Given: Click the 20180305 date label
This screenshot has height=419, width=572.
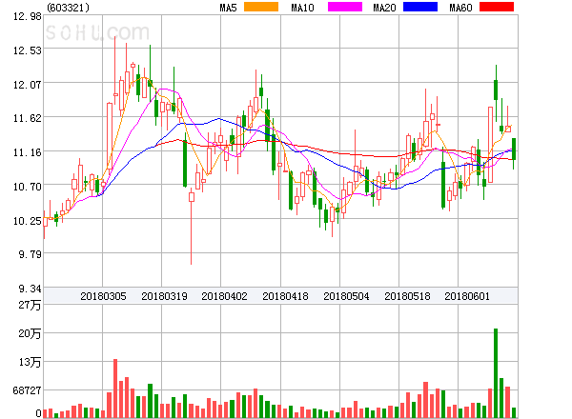Looking at the screenshot, I should [x=103, y=296].
